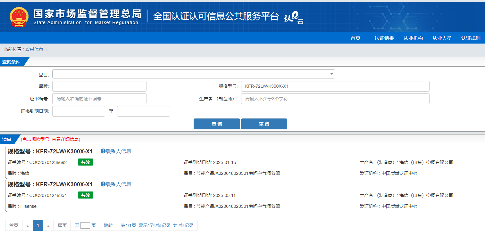Go to 首页 in the navigation bar
Viewport: 485px width, 236px height.
[355, 38]
